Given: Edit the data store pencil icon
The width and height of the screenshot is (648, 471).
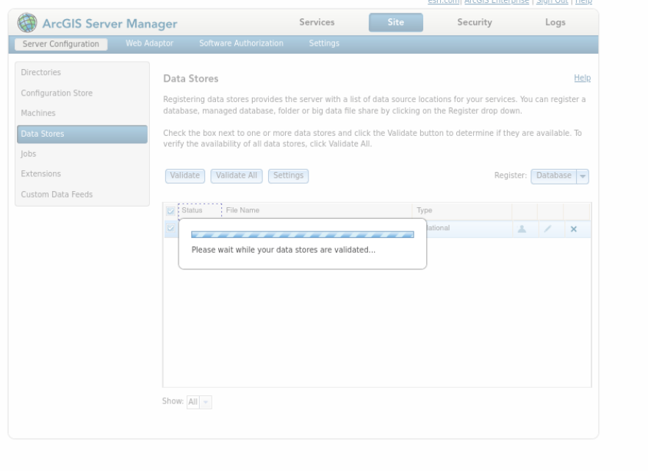Looking at the screenshot, I should coord(547,229).
